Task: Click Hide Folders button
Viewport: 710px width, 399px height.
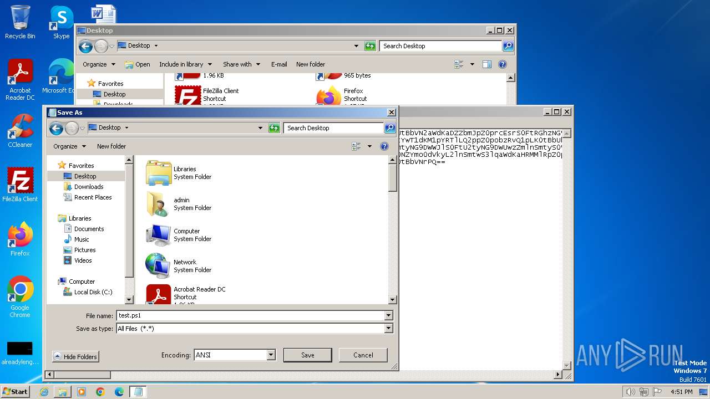Action: 75,357
